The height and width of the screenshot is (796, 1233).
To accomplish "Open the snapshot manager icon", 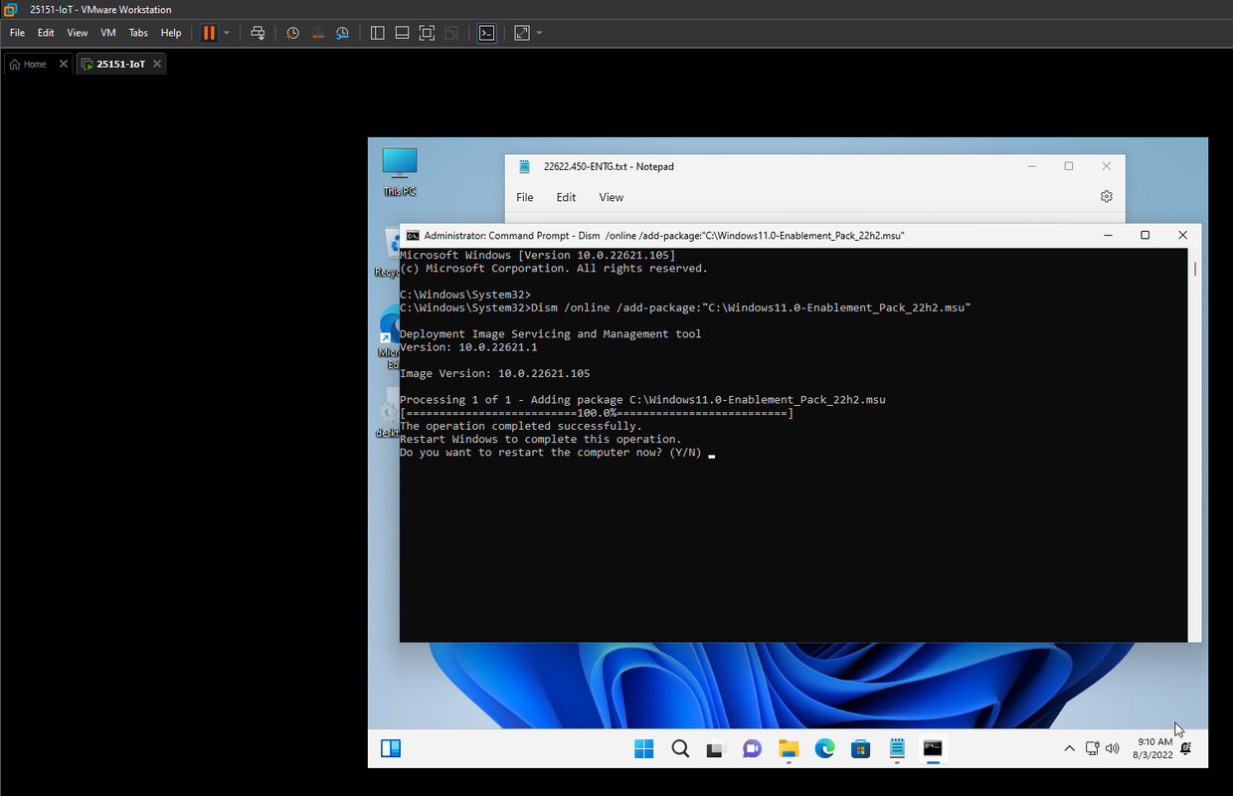I will (342, 33).
